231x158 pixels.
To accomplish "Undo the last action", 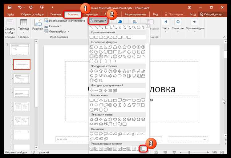I will (x=20, y=7).
